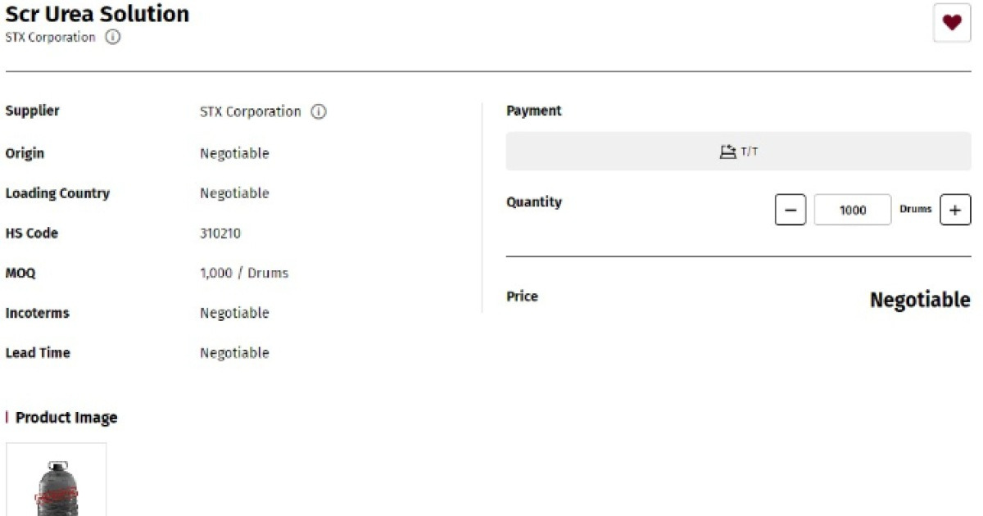Click the Payment section label

tap(534, 111)
